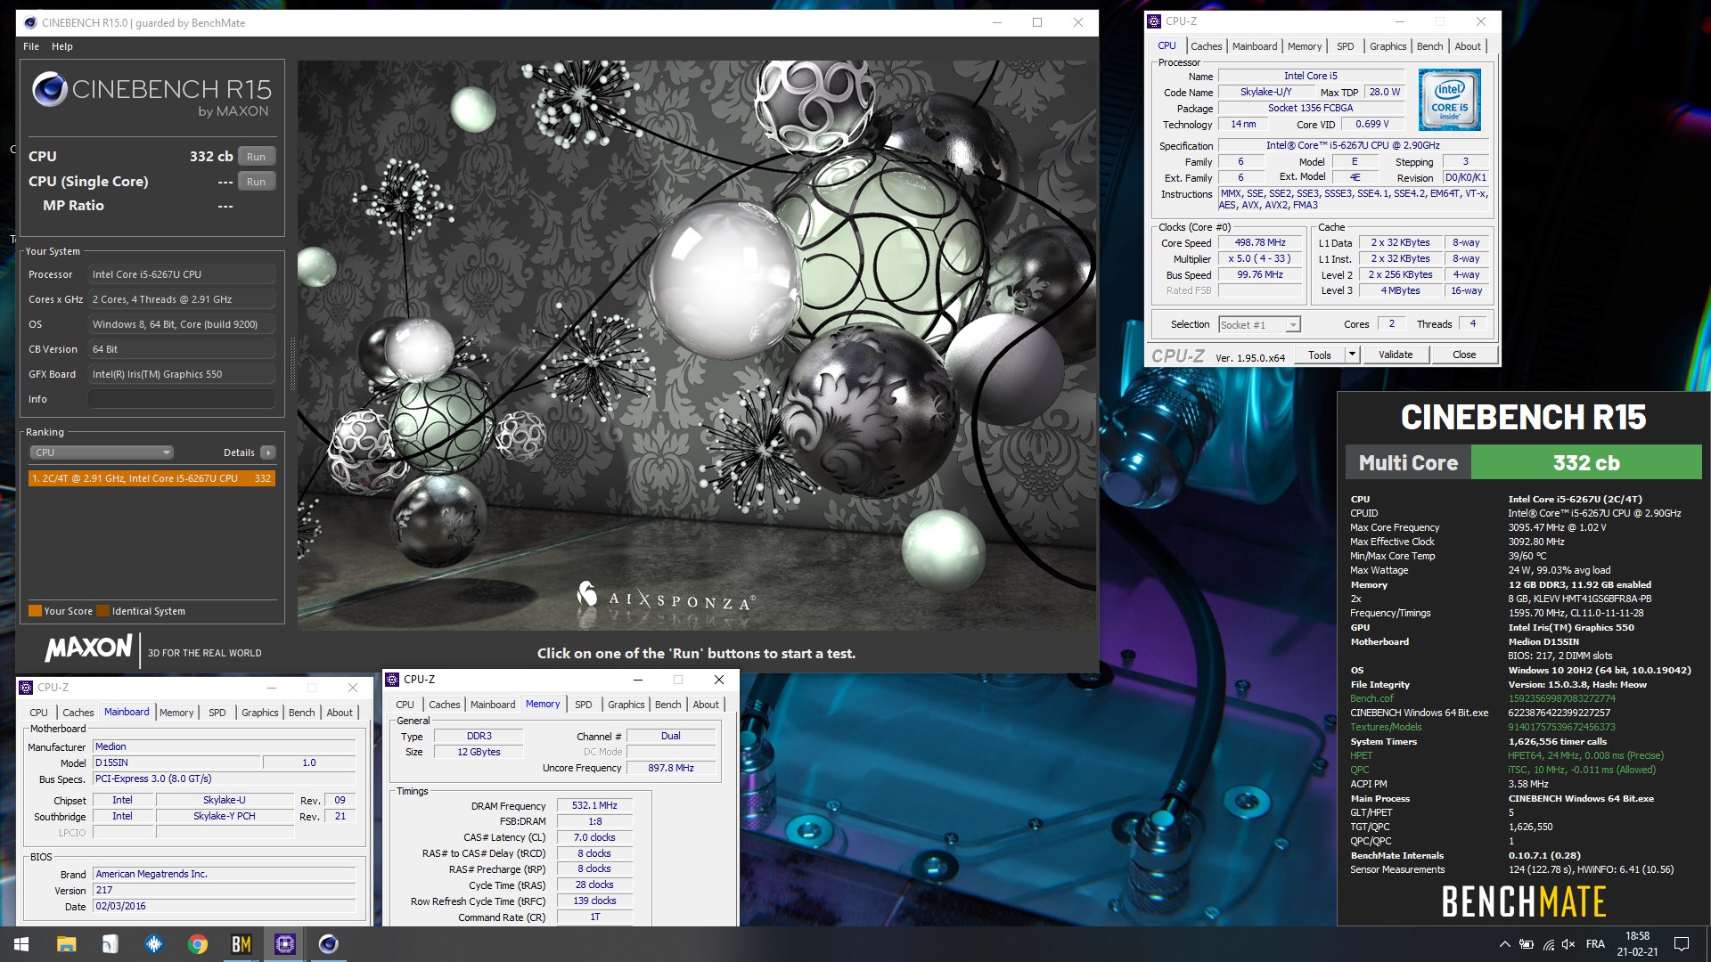Image resolution: width=1711 pixels, height=962 pixels.
Task: Click the Tools button in CPU-Z
Action: pyautogui.click(x=1320, y=355)
